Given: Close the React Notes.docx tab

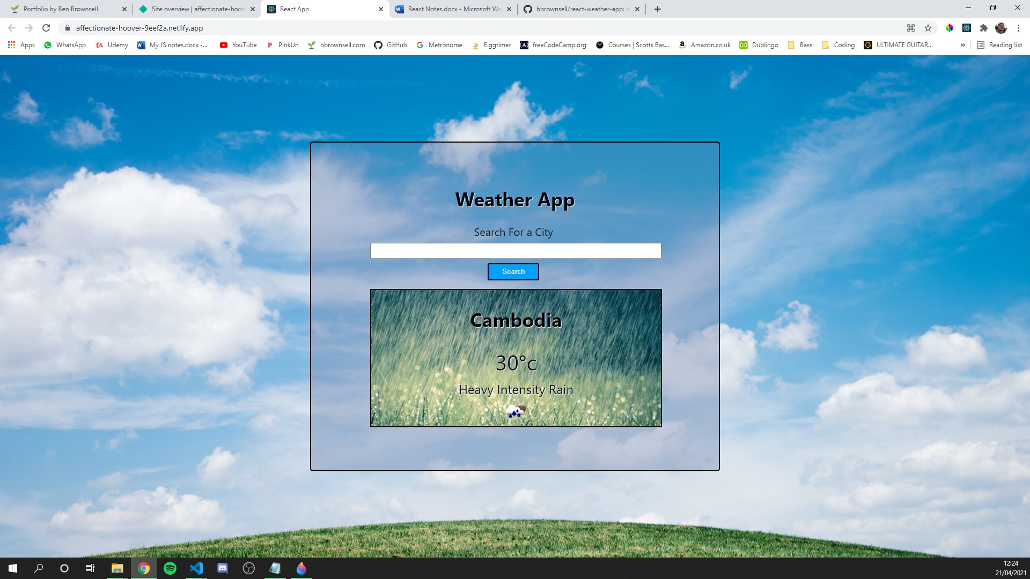Looking at the screenshot, I should (509, 9).
